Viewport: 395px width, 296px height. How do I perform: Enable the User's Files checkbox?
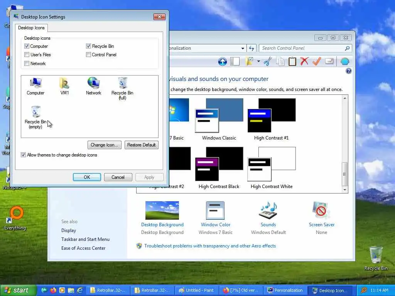tap(27, 55)
